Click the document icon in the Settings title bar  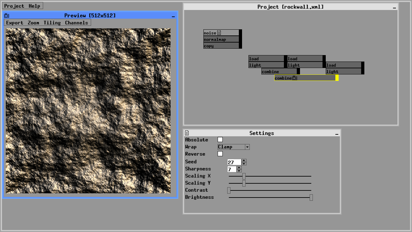click(187, 133)
